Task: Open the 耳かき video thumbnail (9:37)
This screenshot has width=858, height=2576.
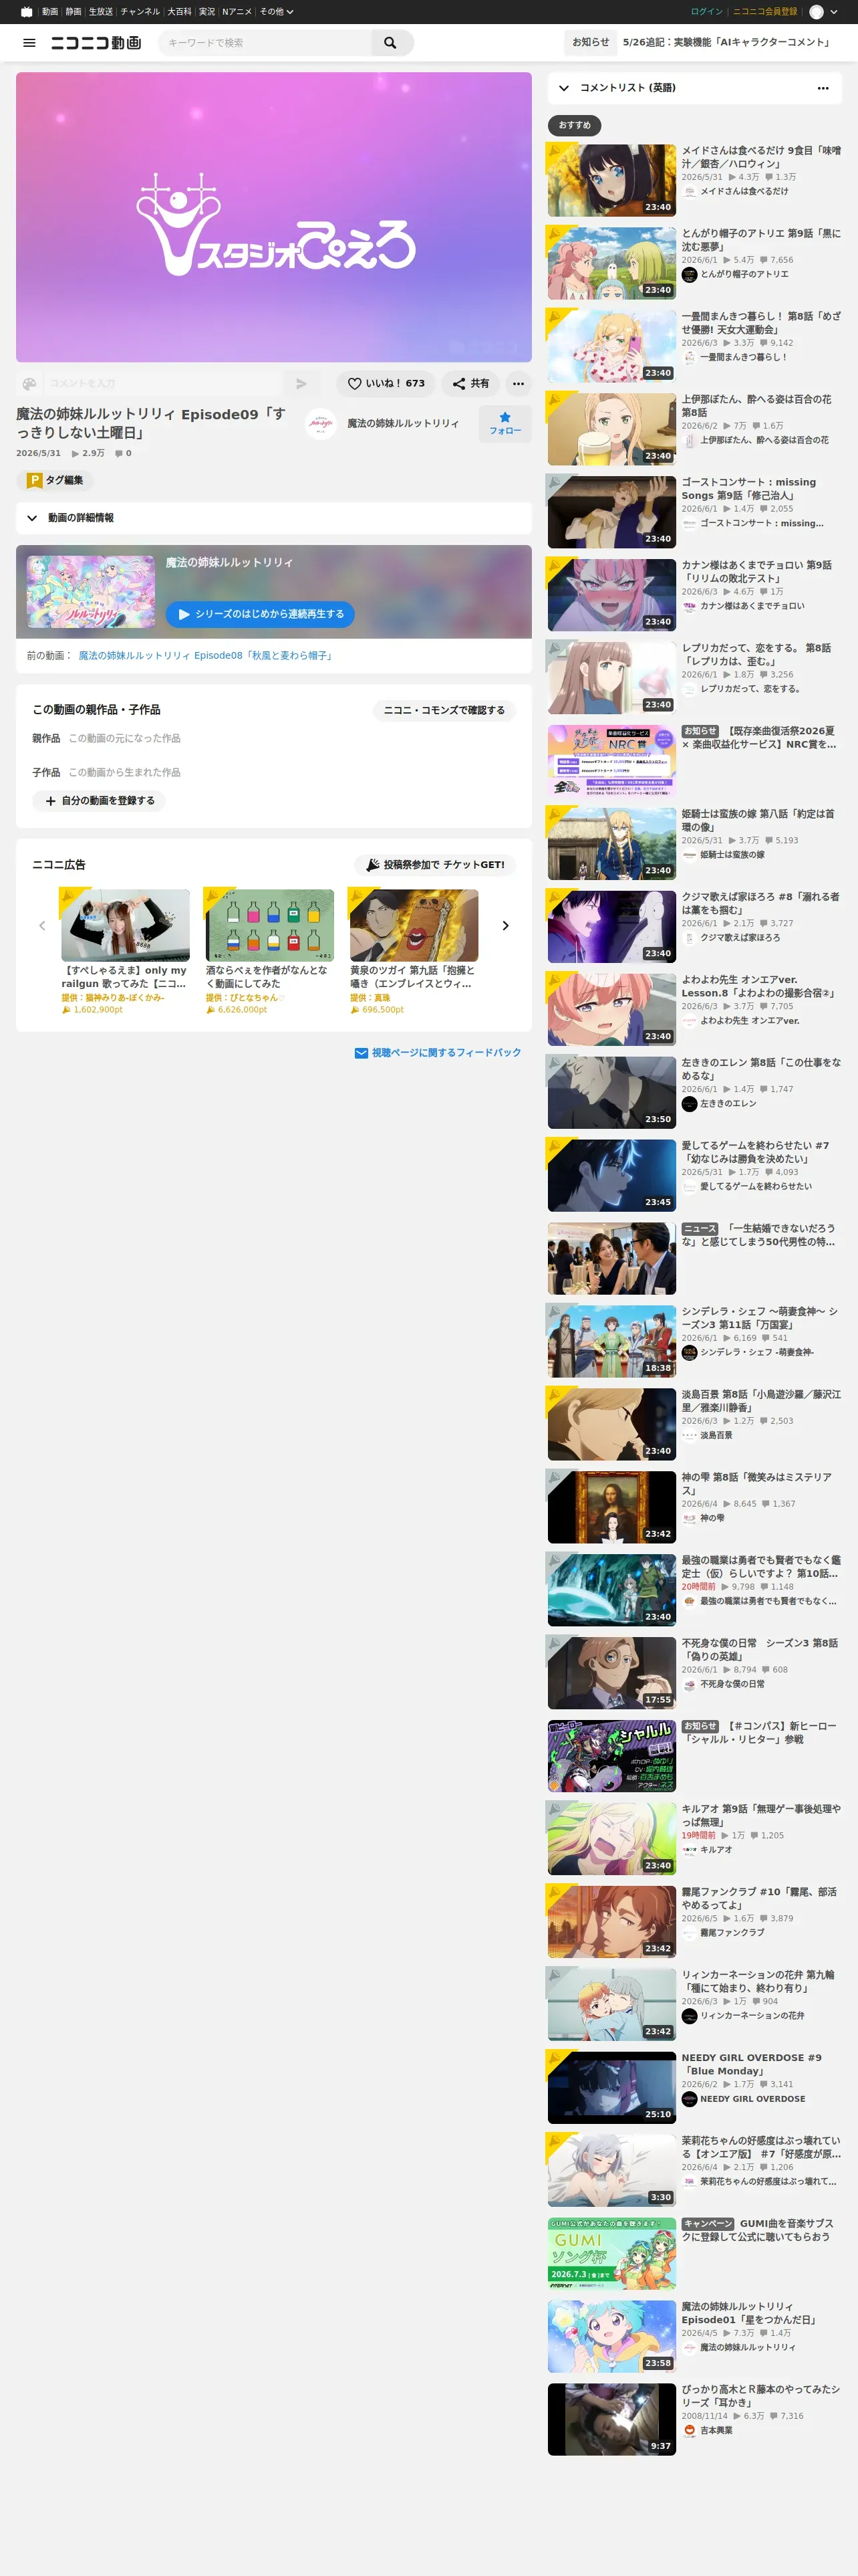Action: coord(611,2419)
